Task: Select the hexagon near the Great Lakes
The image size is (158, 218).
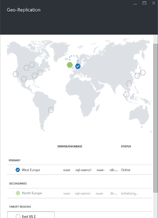Action: pyautogui.click(x=32, y=65)
